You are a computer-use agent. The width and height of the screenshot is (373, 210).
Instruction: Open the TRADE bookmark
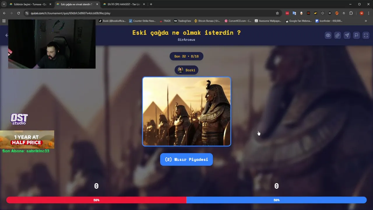[165, 21]
